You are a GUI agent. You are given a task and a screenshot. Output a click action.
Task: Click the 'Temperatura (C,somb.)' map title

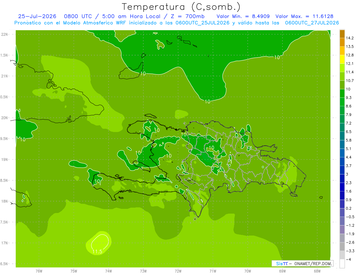181,7
